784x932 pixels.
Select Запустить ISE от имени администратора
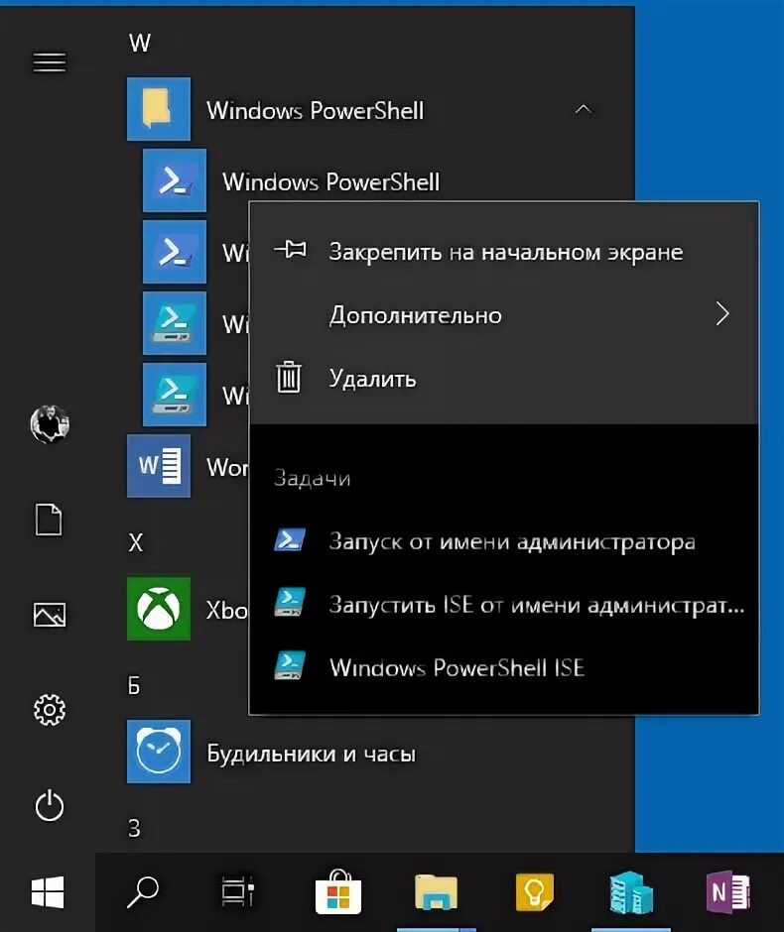tap(504, 605)
